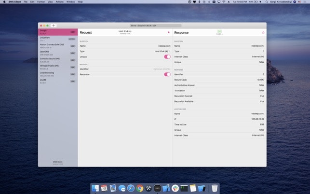Open the Help menu

click(80, 2)
